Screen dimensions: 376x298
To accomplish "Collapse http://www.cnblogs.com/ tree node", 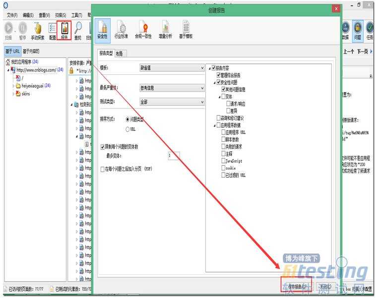I will point(8,70).
